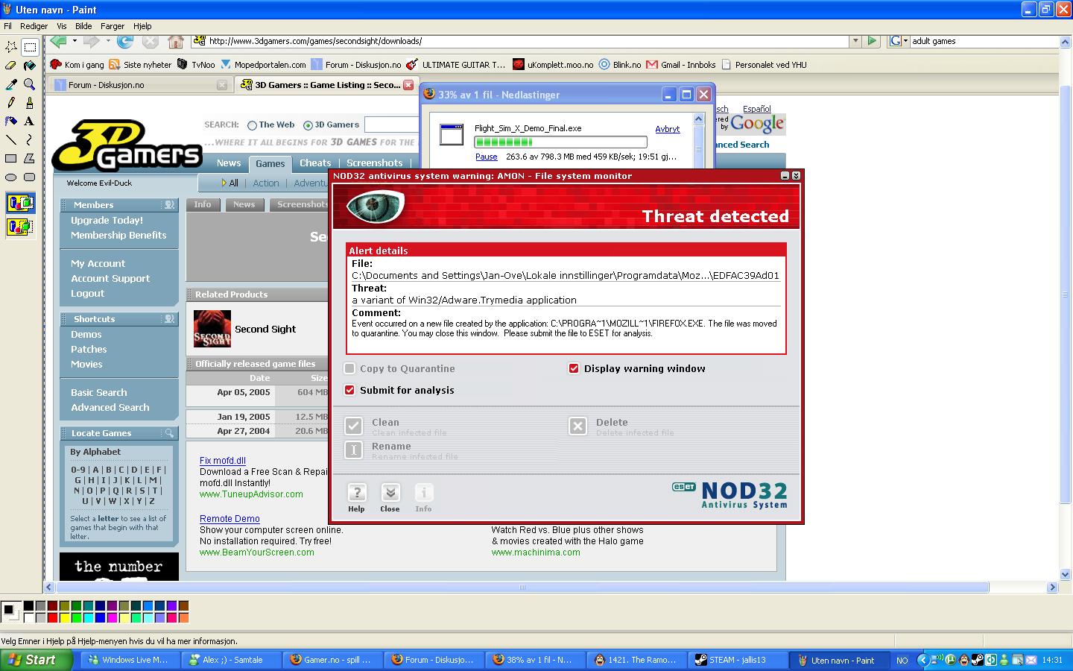Expand the address bar URL dropdown
1073x671 pixels.
click(x=855, y=41)
